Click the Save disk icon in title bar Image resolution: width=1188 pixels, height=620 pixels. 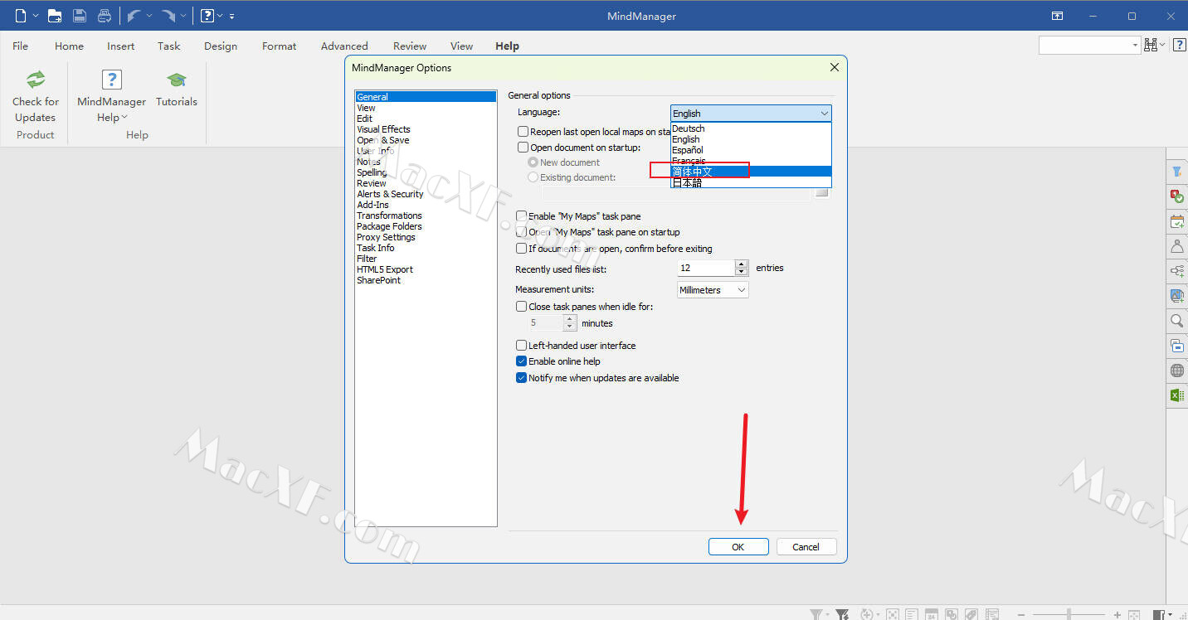coord(80,15)
